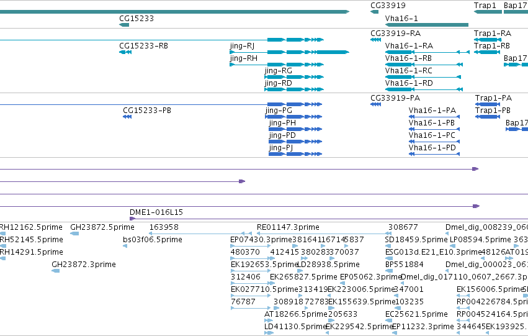Click the BP551884 feature label

[405, 265]
